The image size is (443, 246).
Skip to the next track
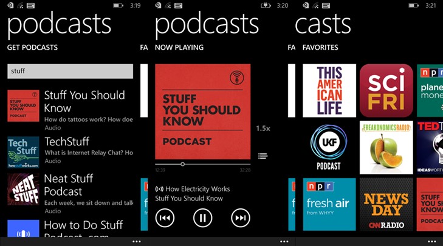click(241, 218)
